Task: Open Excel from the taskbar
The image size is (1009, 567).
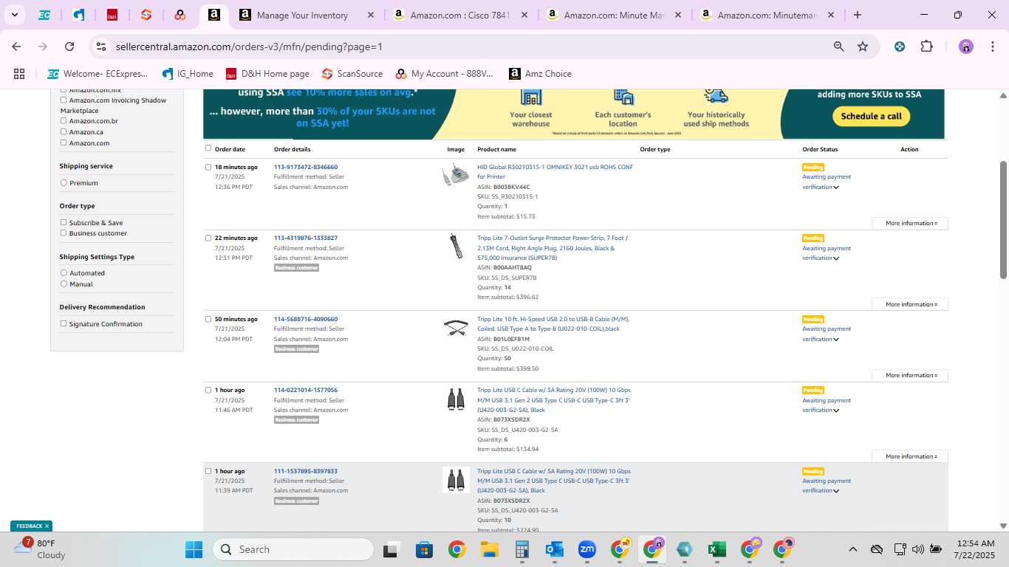Action: click(x=716, y=549)
